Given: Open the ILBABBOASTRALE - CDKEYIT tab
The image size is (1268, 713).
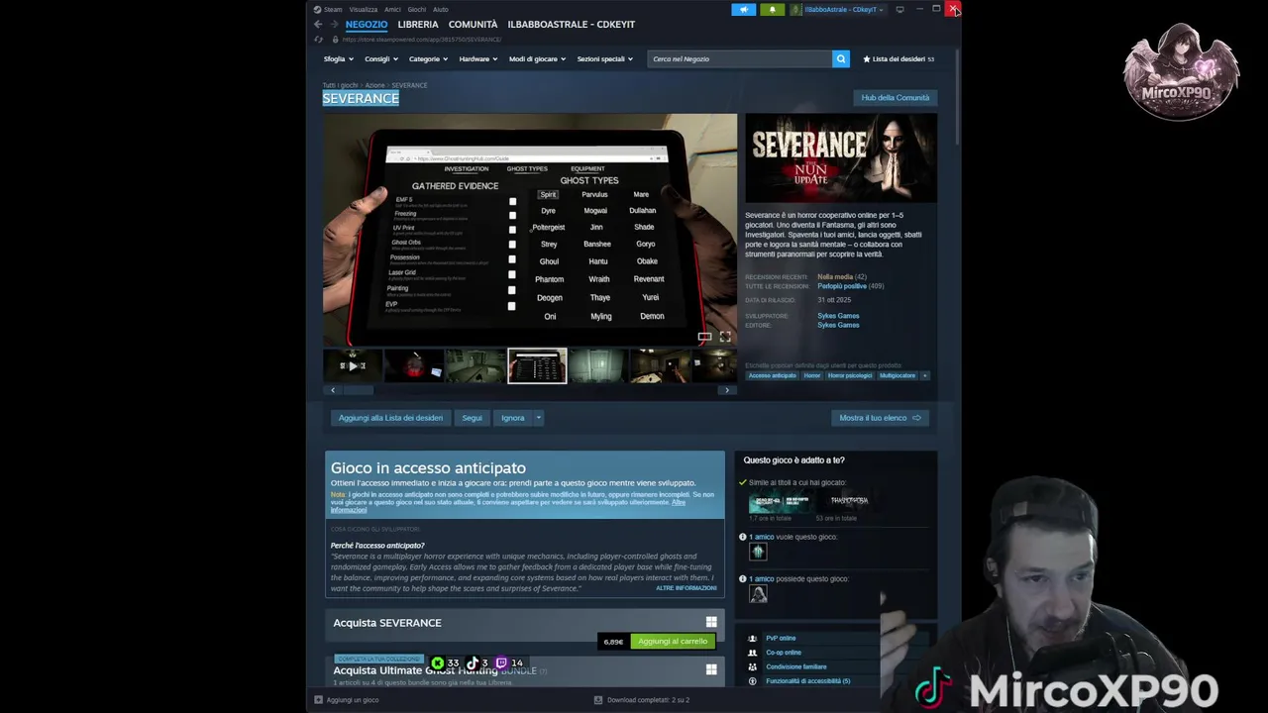Looking at the screenshot, I should 572,25.
